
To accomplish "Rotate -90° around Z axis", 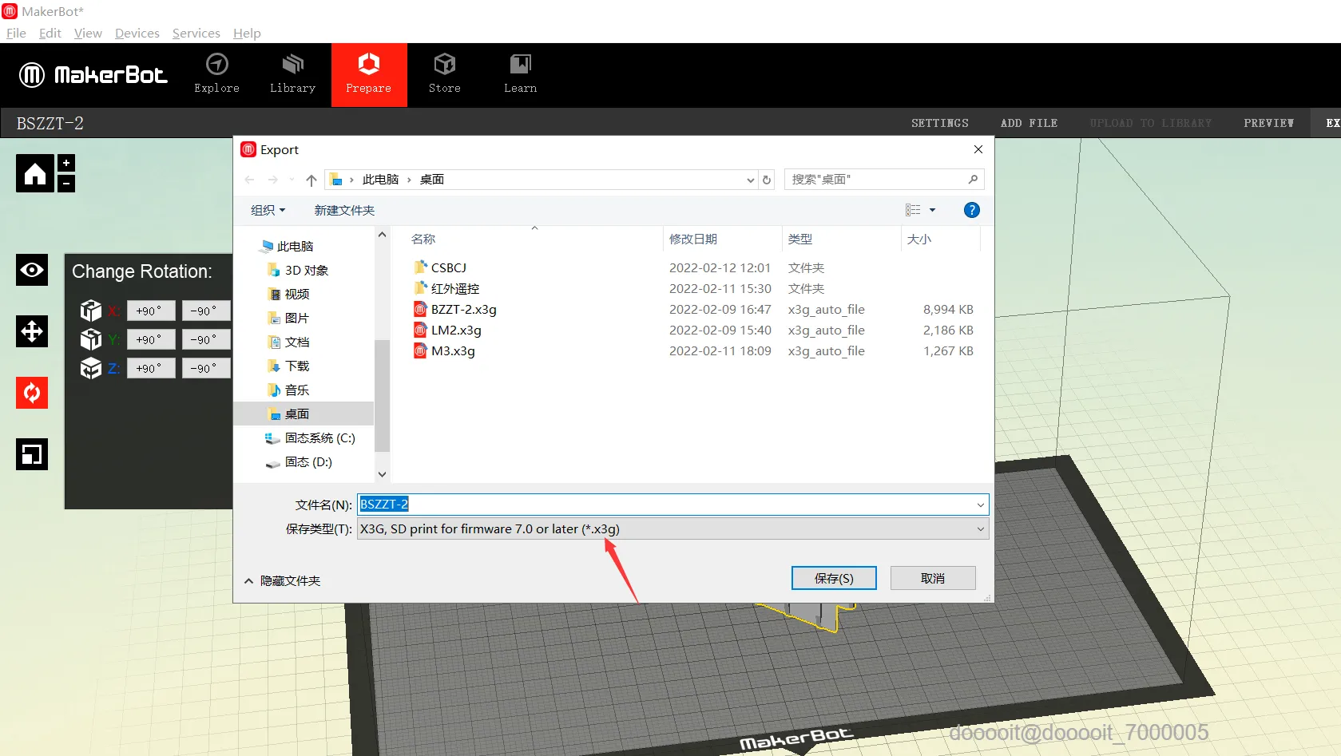I will tap(205, 368).
